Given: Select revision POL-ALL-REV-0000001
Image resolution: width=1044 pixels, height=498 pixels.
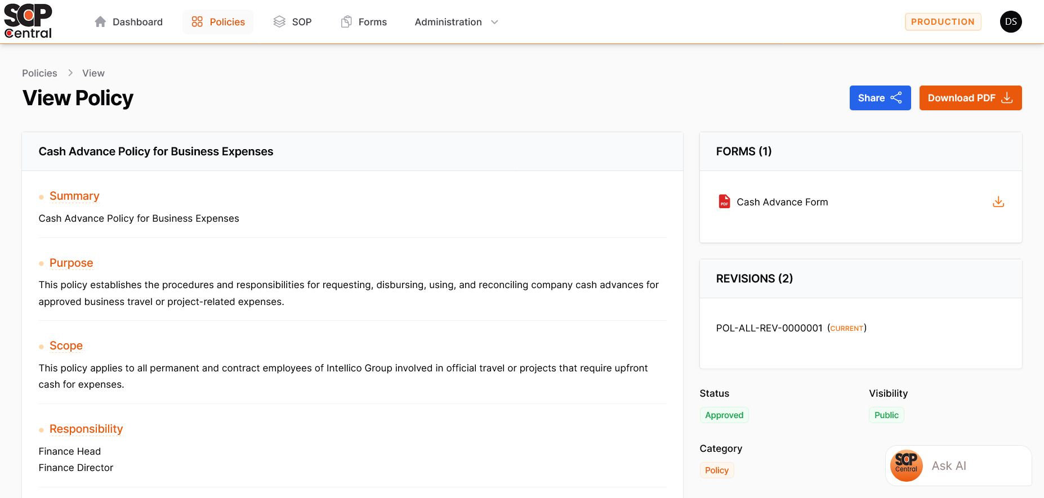Looking at the screenshot, I should tap(769, 328).
